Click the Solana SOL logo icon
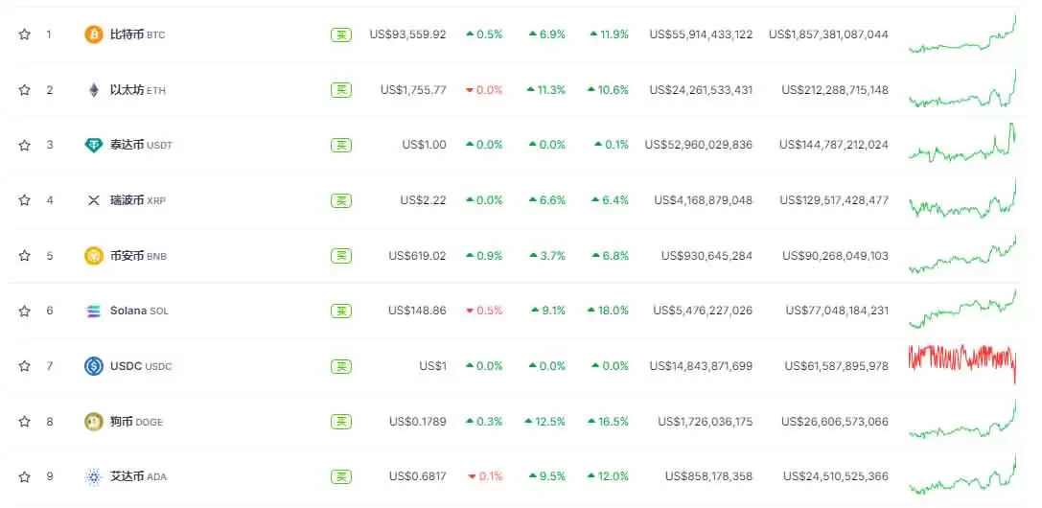 (x=93, y=311)
